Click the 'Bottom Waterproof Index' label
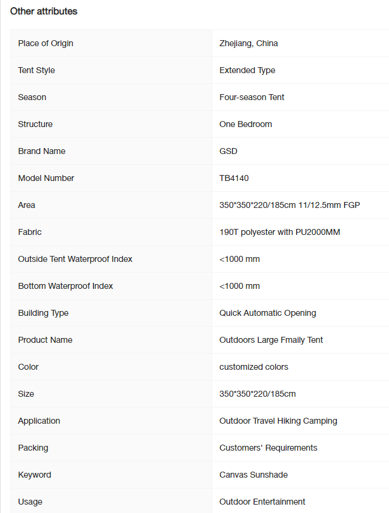389x513 pixels. (65, 286)
